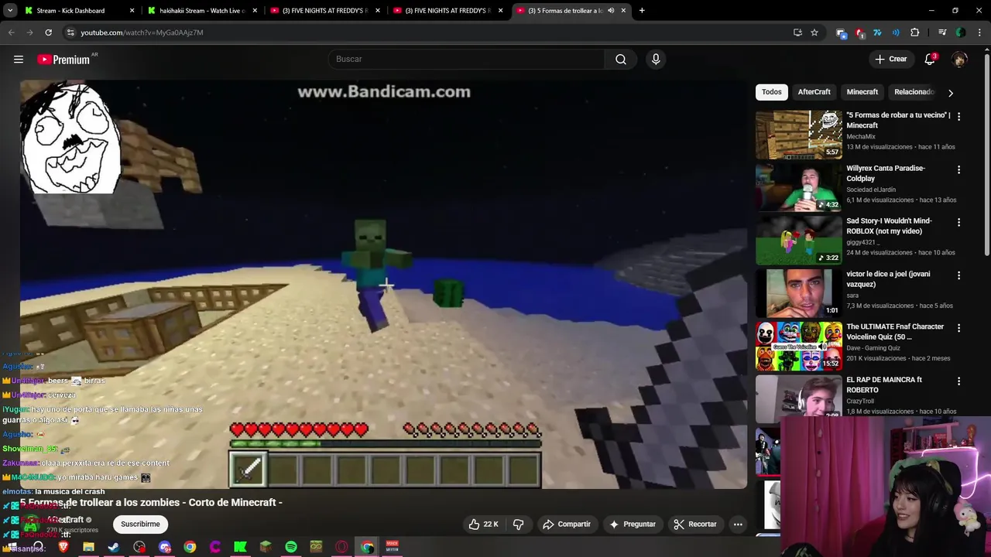Open options for '5 Formas de robar a tu vecino'
The height and width of the screenshot is (557, 991).
pyautogui.click(x=958, y=116)
